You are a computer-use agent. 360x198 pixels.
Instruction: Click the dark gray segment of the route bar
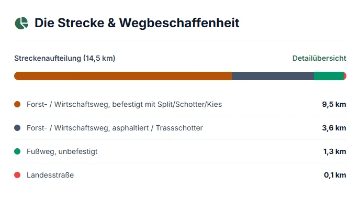pyautogui.click(x=273, y=76)
